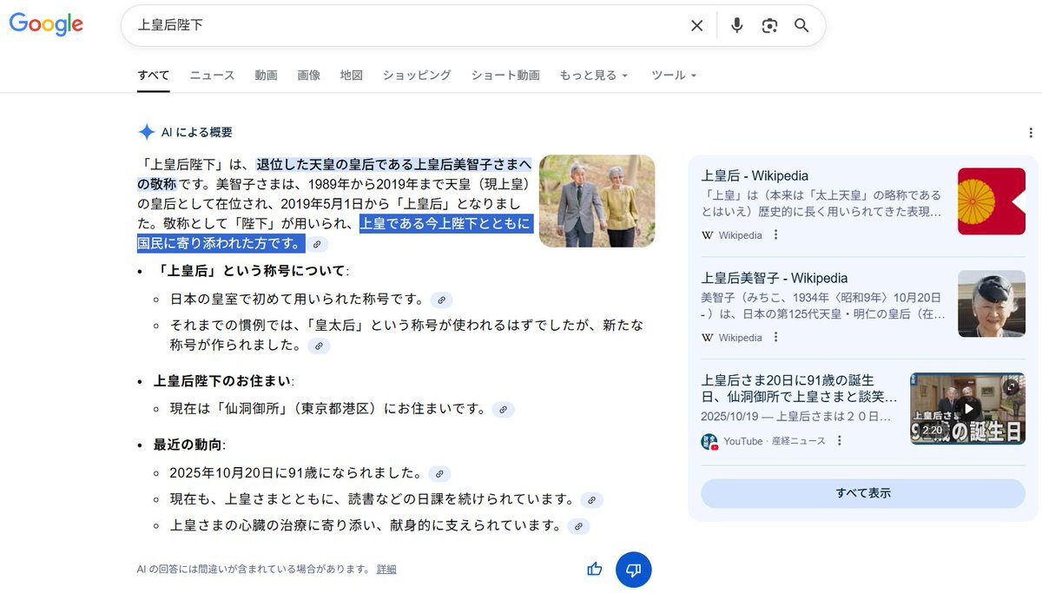
Task: Give thumbs up to AI overview
Action: point(595,570)
